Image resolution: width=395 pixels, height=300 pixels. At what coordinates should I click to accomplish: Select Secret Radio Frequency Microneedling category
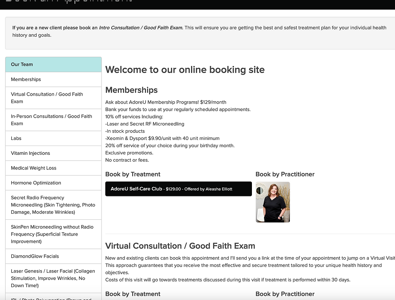53,205
